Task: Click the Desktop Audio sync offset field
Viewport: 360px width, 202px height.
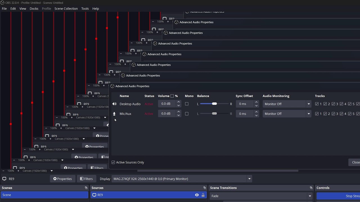Action: [x=245, y=104]
